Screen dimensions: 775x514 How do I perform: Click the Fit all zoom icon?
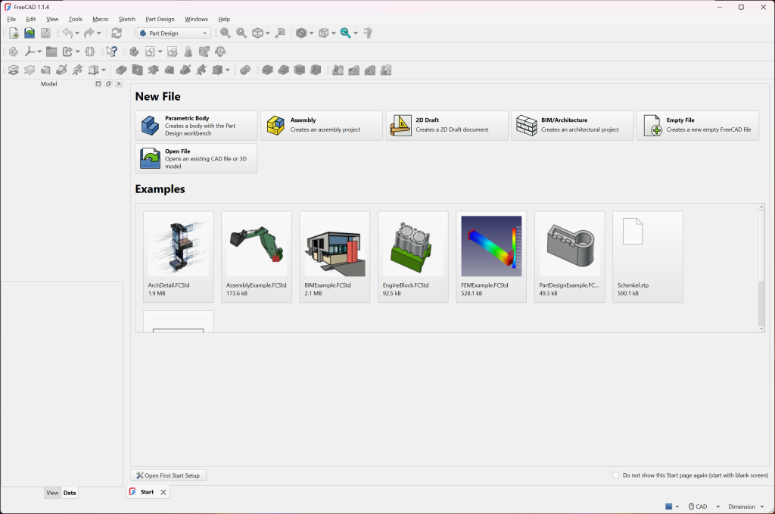pyautogui.click(x=226, y=33)
